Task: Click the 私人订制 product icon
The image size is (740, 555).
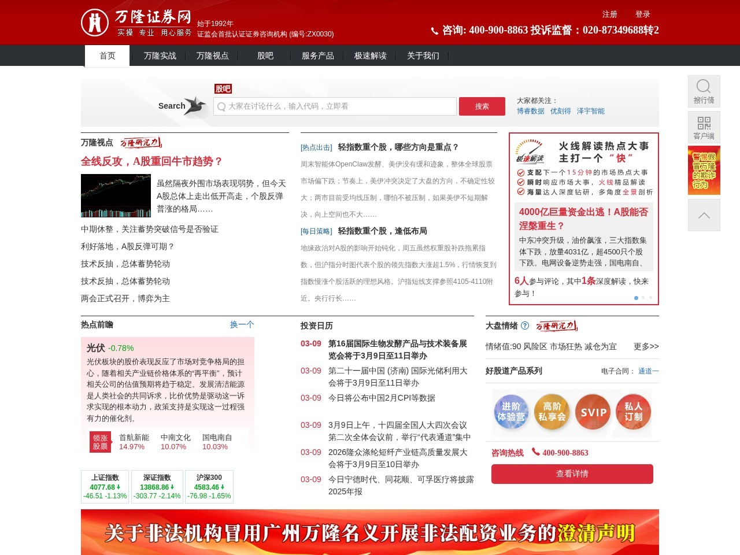Action: point(633,412)
